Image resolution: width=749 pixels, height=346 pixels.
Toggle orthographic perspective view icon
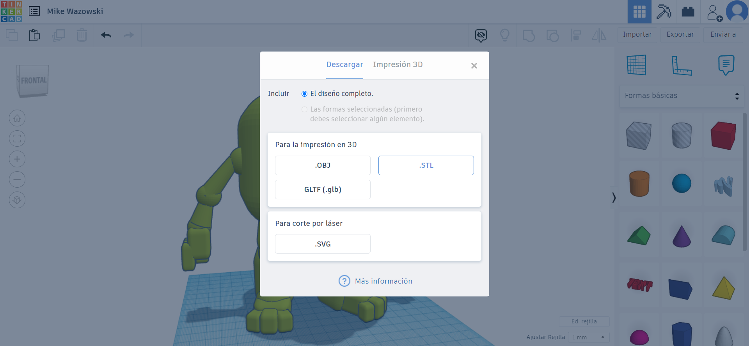pyautogui.click(x=17, y=200)
